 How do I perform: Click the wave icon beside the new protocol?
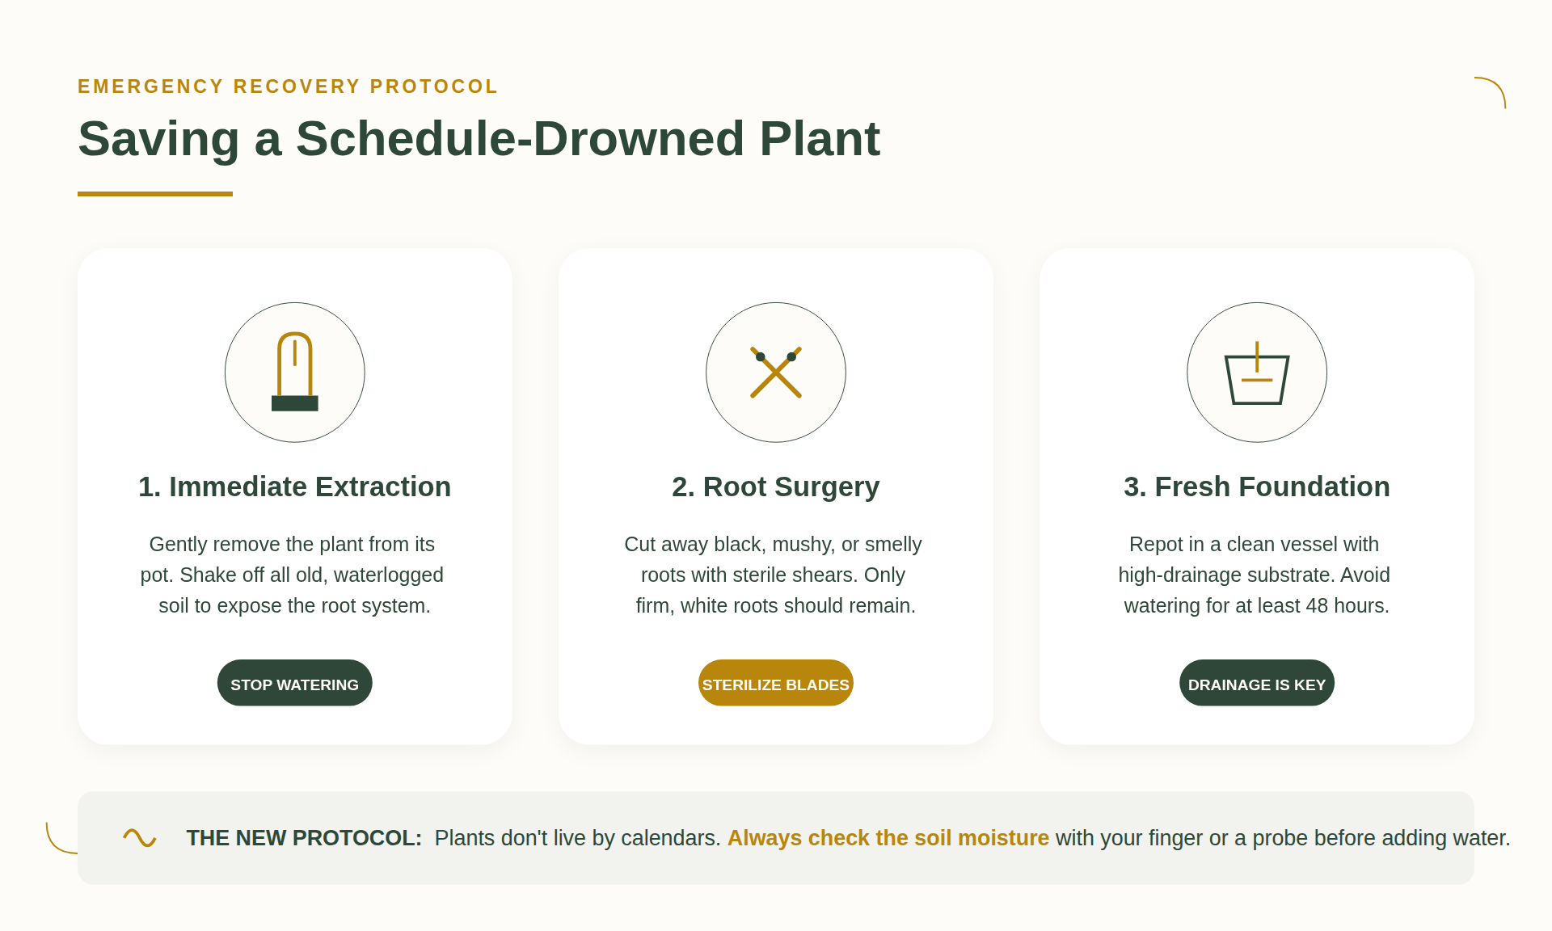tap(140, 838)
